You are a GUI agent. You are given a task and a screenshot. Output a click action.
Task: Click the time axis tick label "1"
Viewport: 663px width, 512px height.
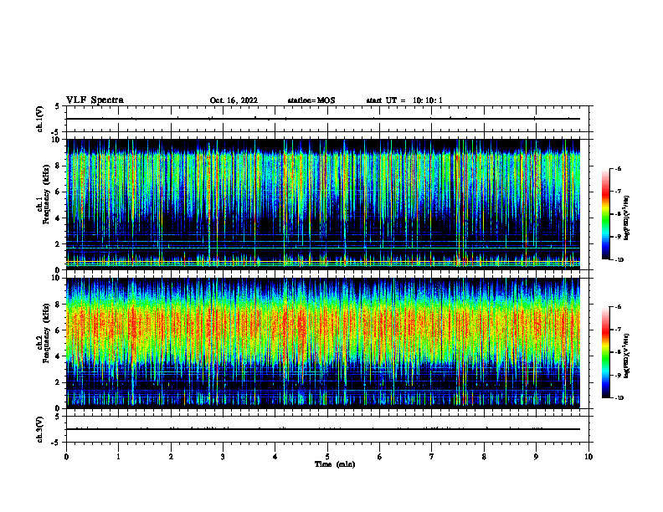pyautogui.click(x=118, y=457)
